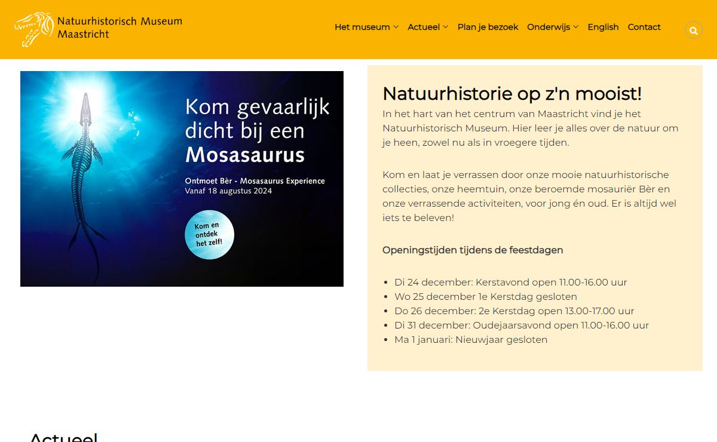The width and height of the screenshot is (717, 442).
Task: Click 'Ma 1 januari: Nieuwjaar gesloten'
Action: 471,339
